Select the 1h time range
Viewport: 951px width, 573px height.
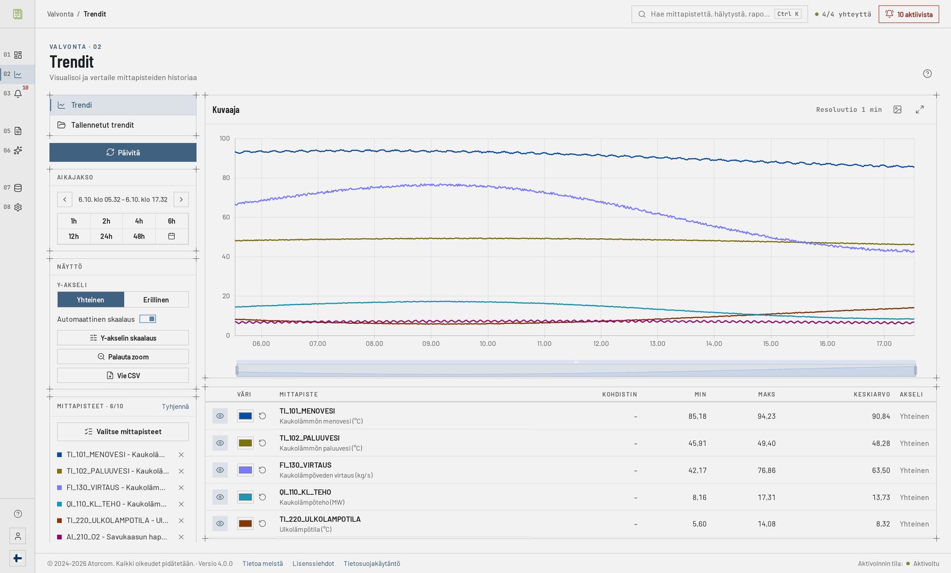pyautogui.click(x=74, y=221)
